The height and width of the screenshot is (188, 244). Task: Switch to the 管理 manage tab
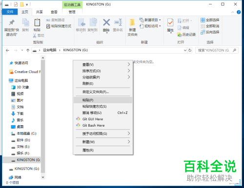[x=72, y=12]
